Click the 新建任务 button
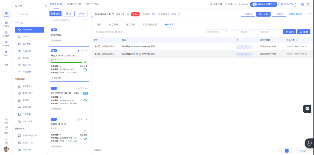This screenshot has width=314, height=155. point(55,14)
